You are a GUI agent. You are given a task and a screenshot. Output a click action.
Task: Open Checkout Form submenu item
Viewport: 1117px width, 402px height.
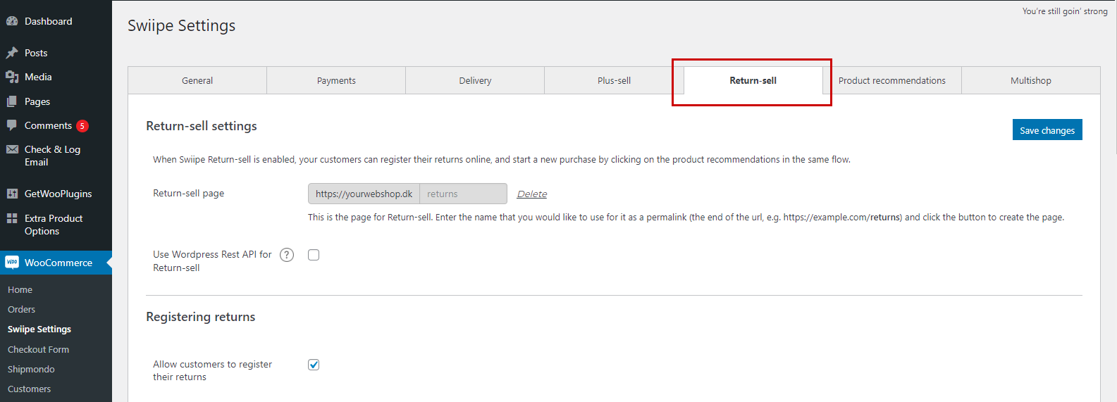[38, 349]
